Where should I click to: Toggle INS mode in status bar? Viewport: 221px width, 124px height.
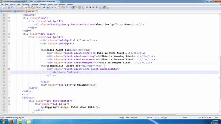217,117
